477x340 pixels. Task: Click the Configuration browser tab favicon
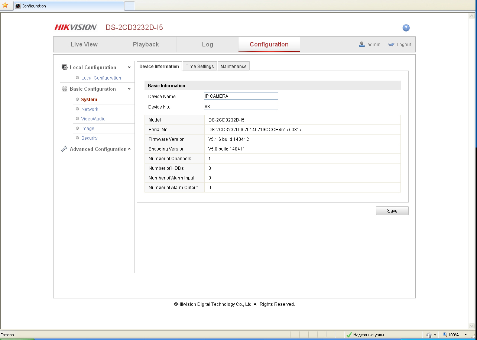pos(18,6)
